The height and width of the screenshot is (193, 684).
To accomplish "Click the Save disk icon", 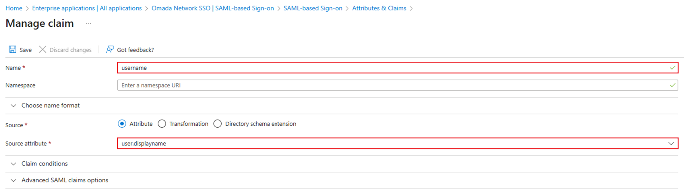I will click(12, 49).
